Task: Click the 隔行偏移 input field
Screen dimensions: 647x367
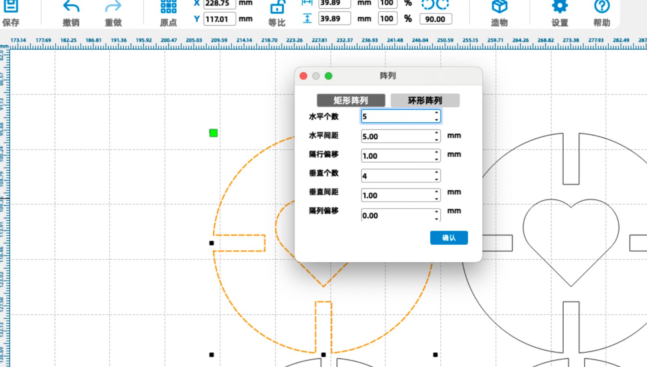Action: (401, 156)
